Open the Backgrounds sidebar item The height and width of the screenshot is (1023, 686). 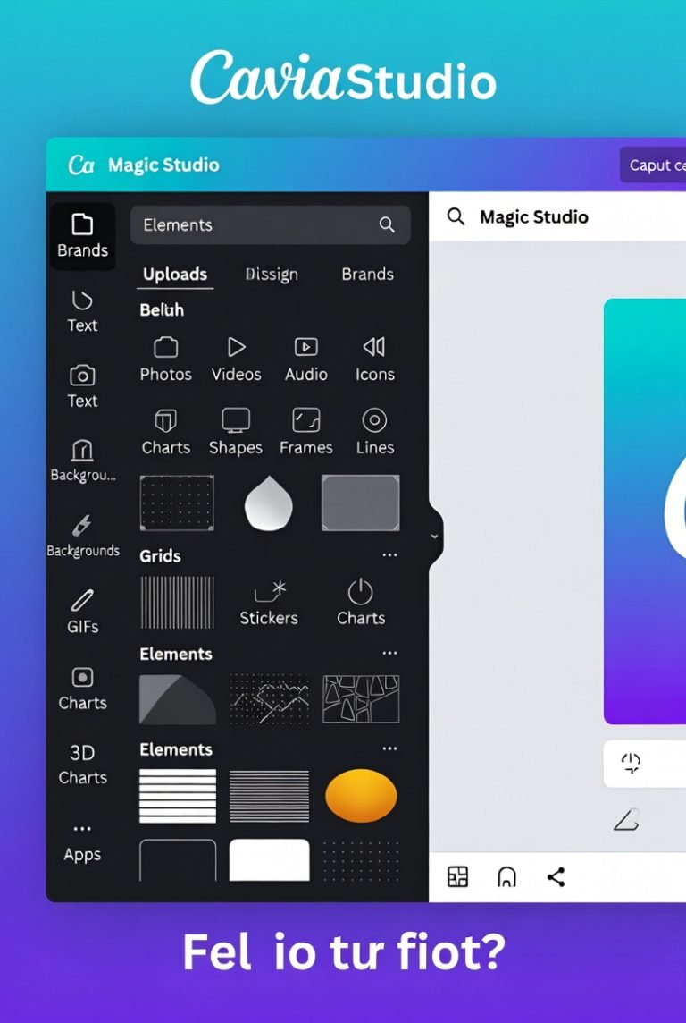pos(83,537)
